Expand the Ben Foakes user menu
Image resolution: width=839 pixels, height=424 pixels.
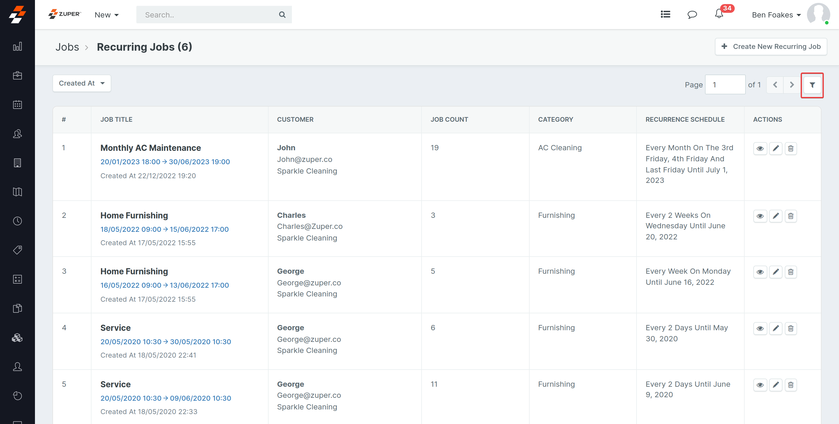[776, 15]
